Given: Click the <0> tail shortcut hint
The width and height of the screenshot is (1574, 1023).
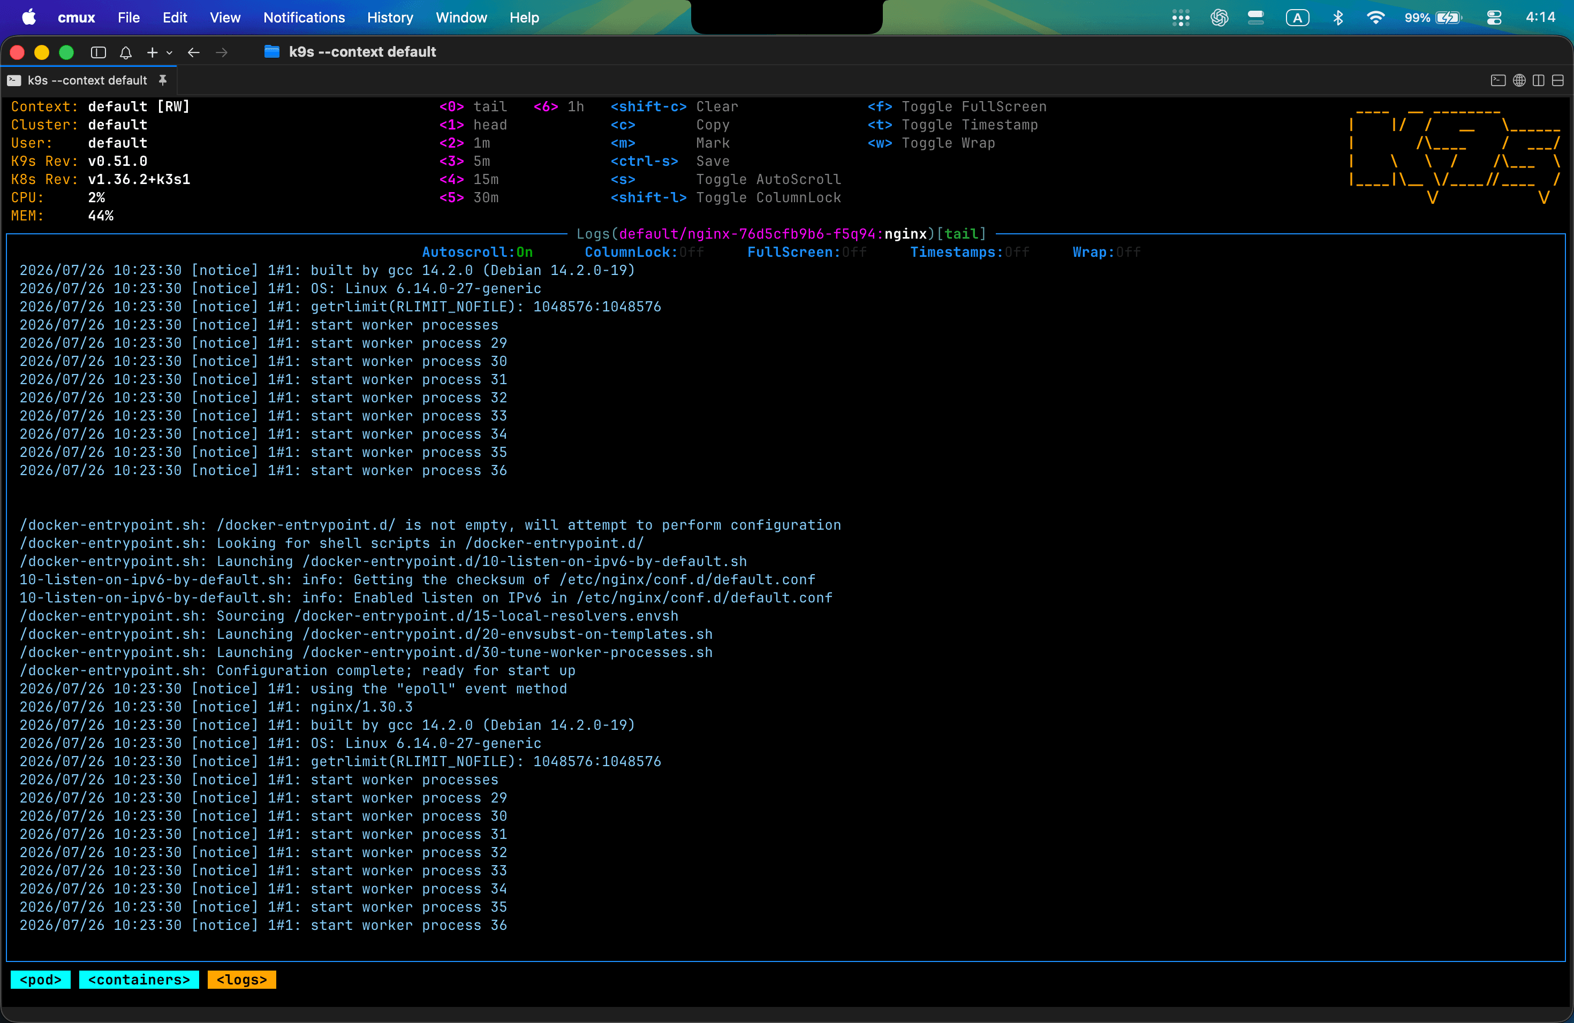Looking at the screenshot, I should 473,106.
